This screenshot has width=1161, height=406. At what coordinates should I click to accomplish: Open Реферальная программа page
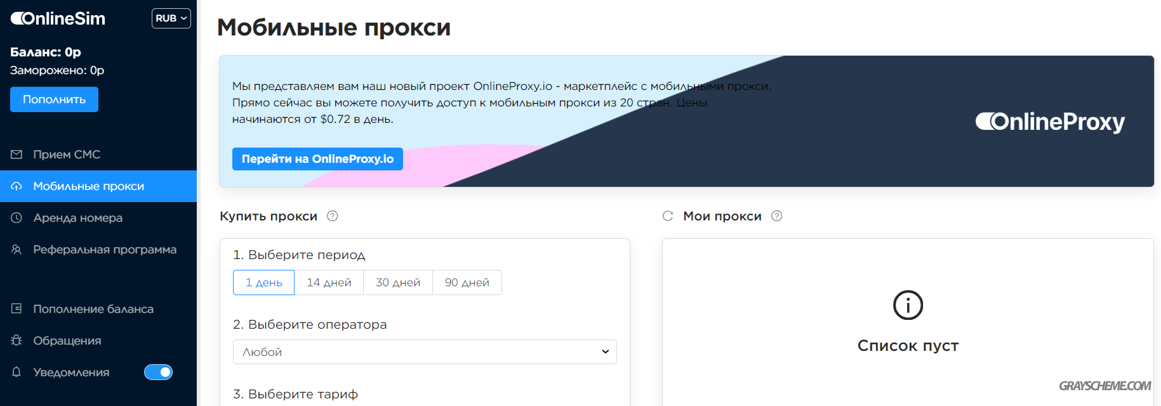point(98,250)
